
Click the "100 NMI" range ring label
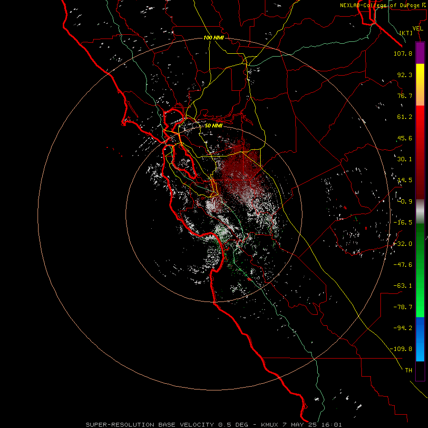click(214, 38)
